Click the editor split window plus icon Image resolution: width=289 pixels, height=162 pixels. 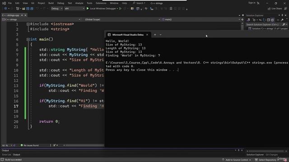coord(242,19)
